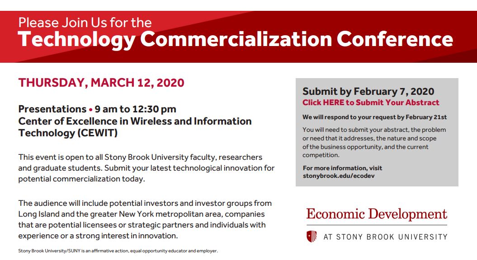Click the affirmative action footer disclaimer
Viewport: 477px width, 260px height.
[118, 251]
